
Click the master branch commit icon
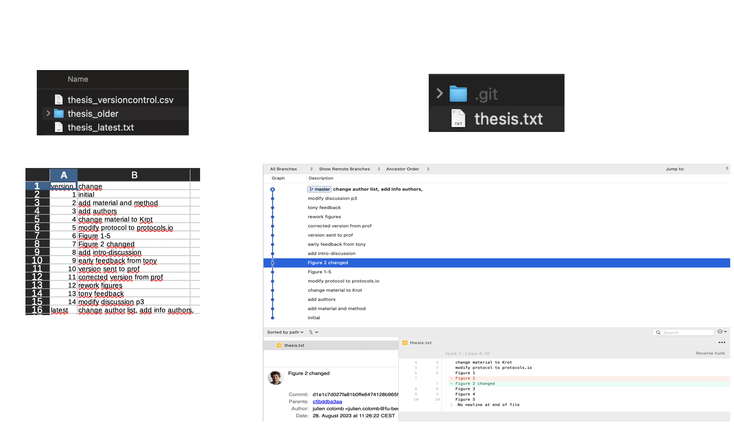pyautogui.click(x=273, y=189)
